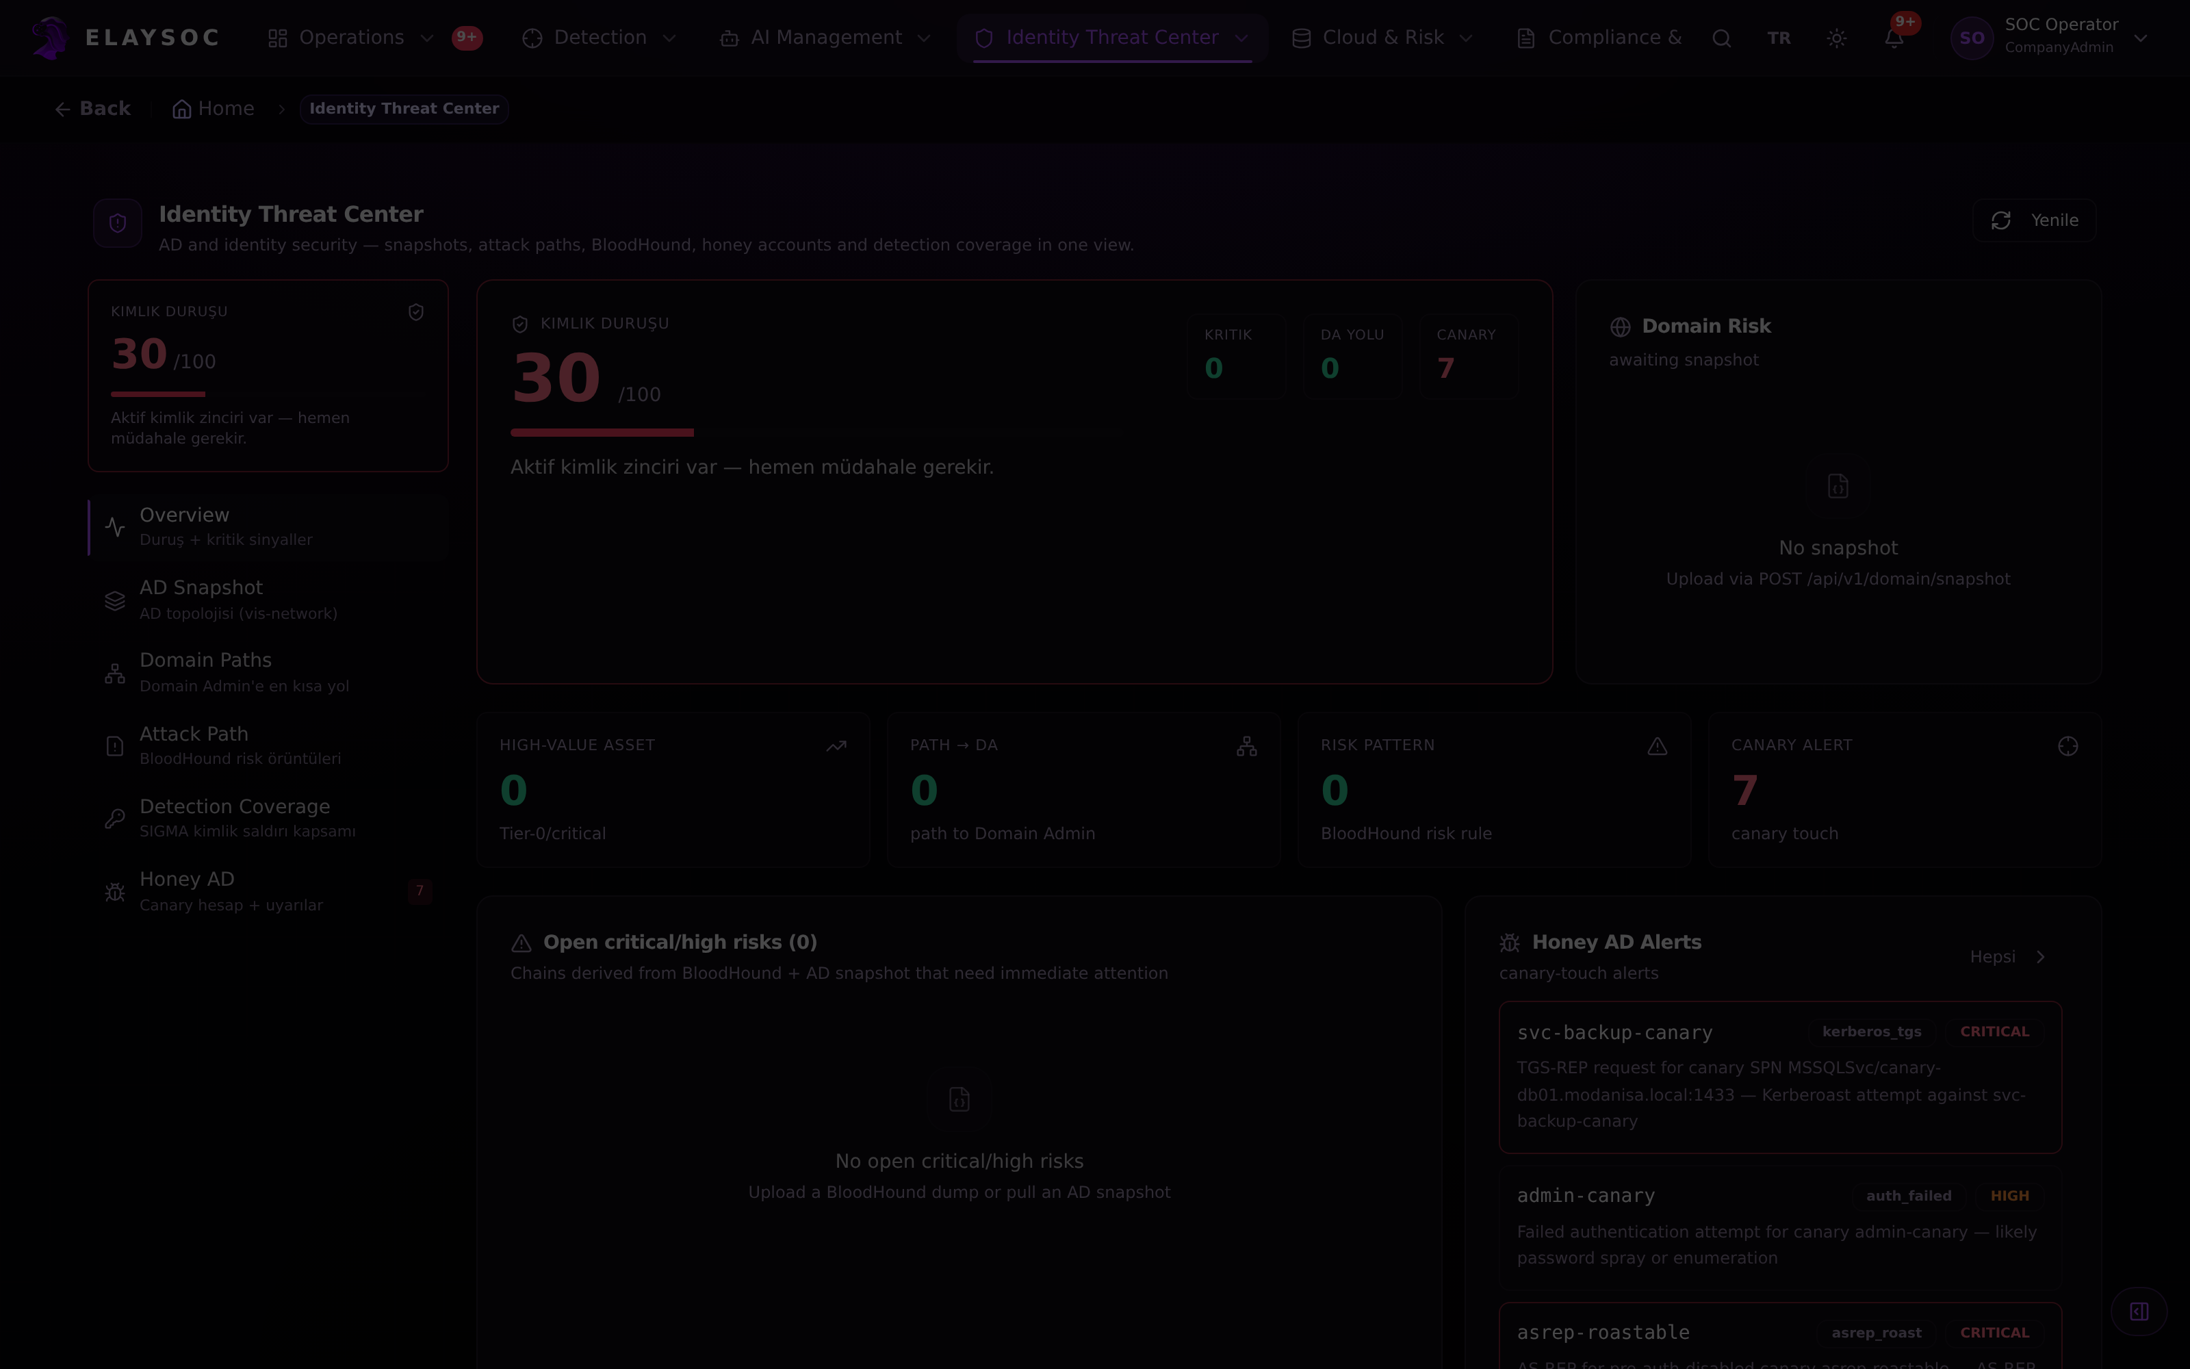
Task: Expand the SOC Operator account chevron
Action: point(2140,38)
